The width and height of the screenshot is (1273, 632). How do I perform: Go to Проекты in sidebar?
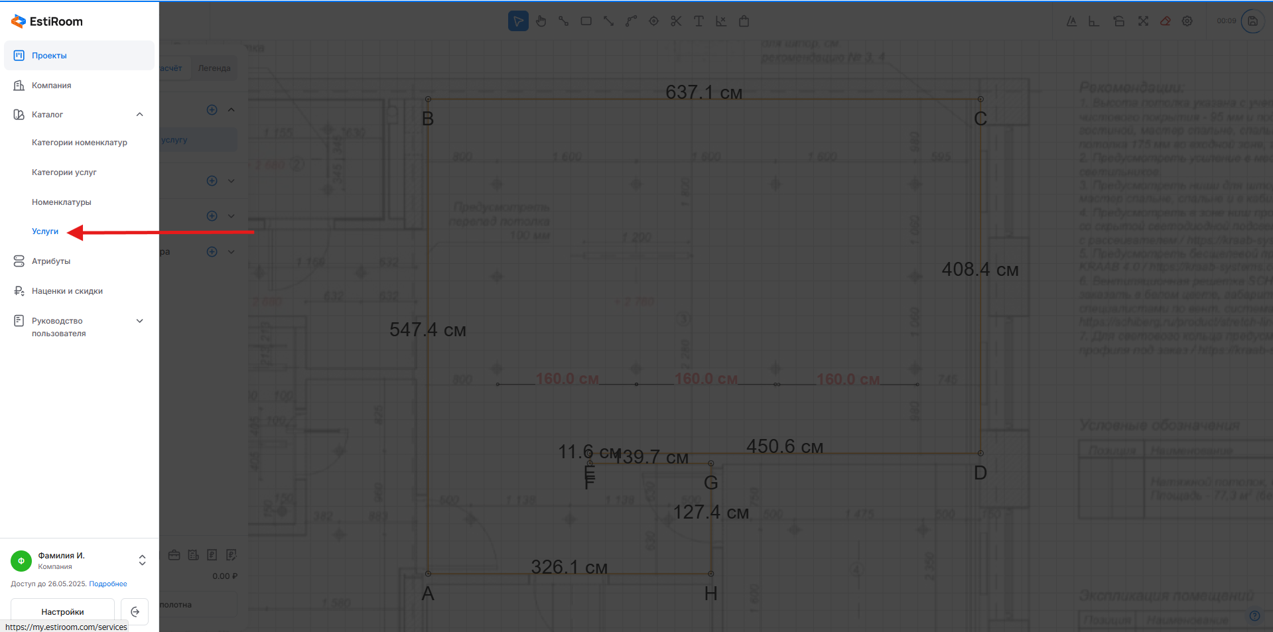pos(49,56)
